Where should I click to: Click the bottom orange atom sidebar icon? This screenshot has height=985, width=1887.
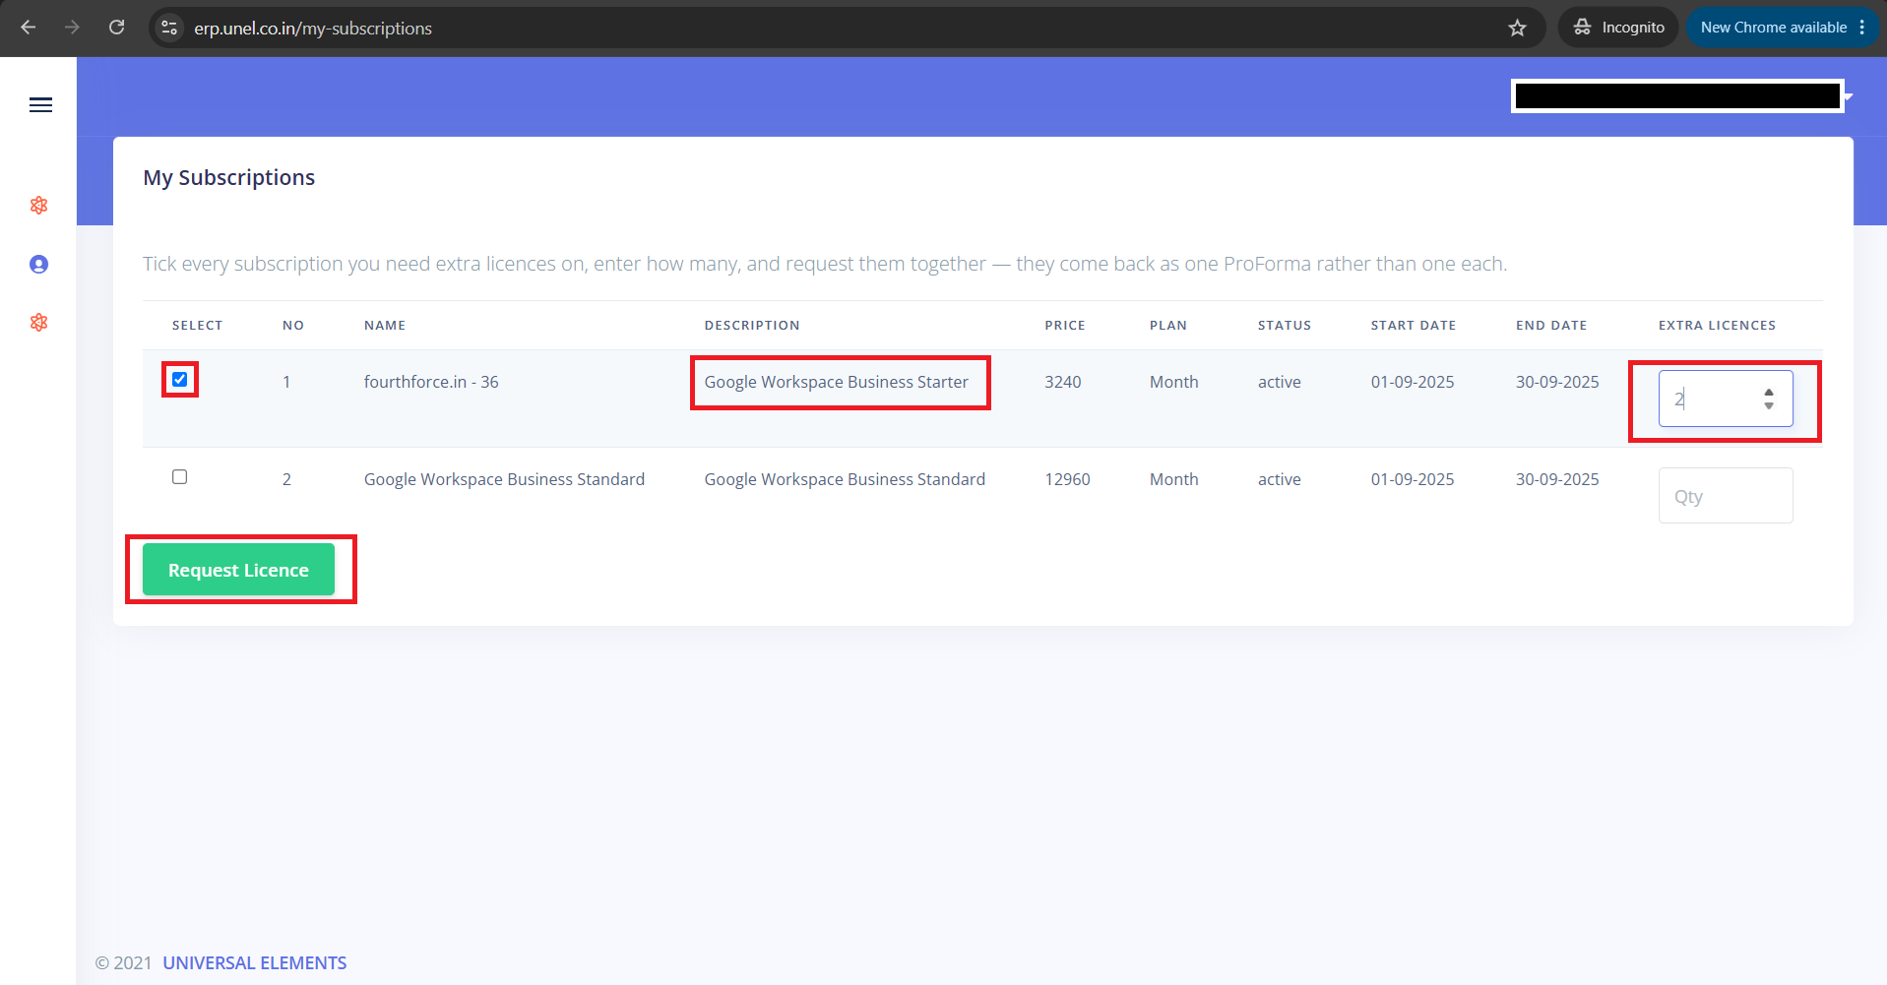pyautogui.click(x=39, y=322)
